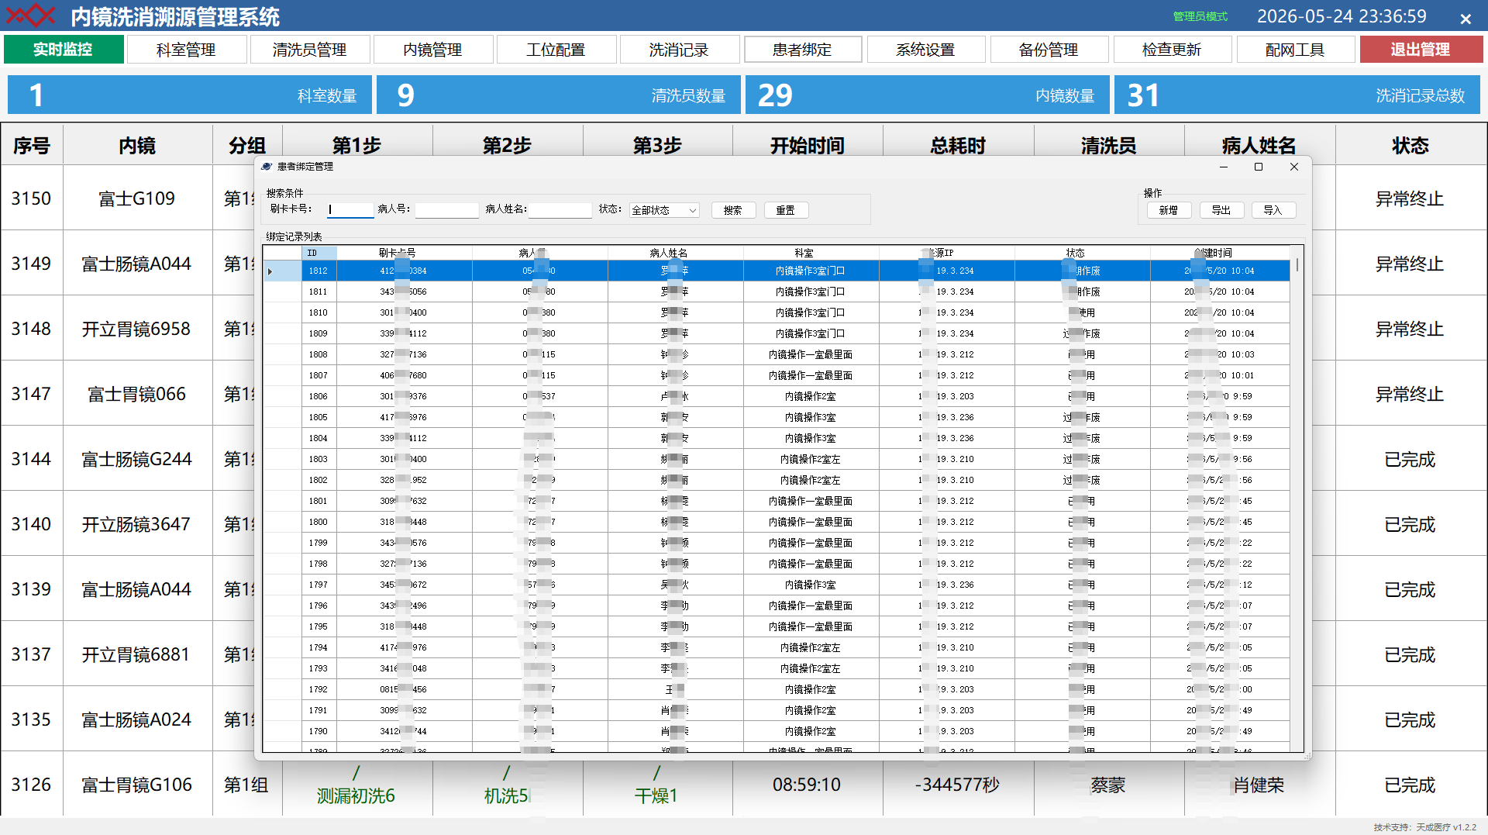Viewport: 1488px width, 835px height.
Task: Click row selector arrow of record 1812
Action: 282,271
